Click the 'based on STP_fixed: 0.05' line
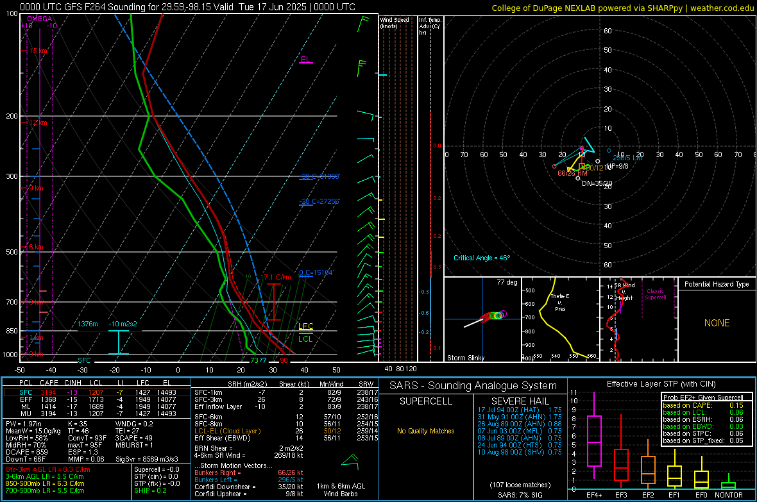757x502 pixels. point(703,440)
